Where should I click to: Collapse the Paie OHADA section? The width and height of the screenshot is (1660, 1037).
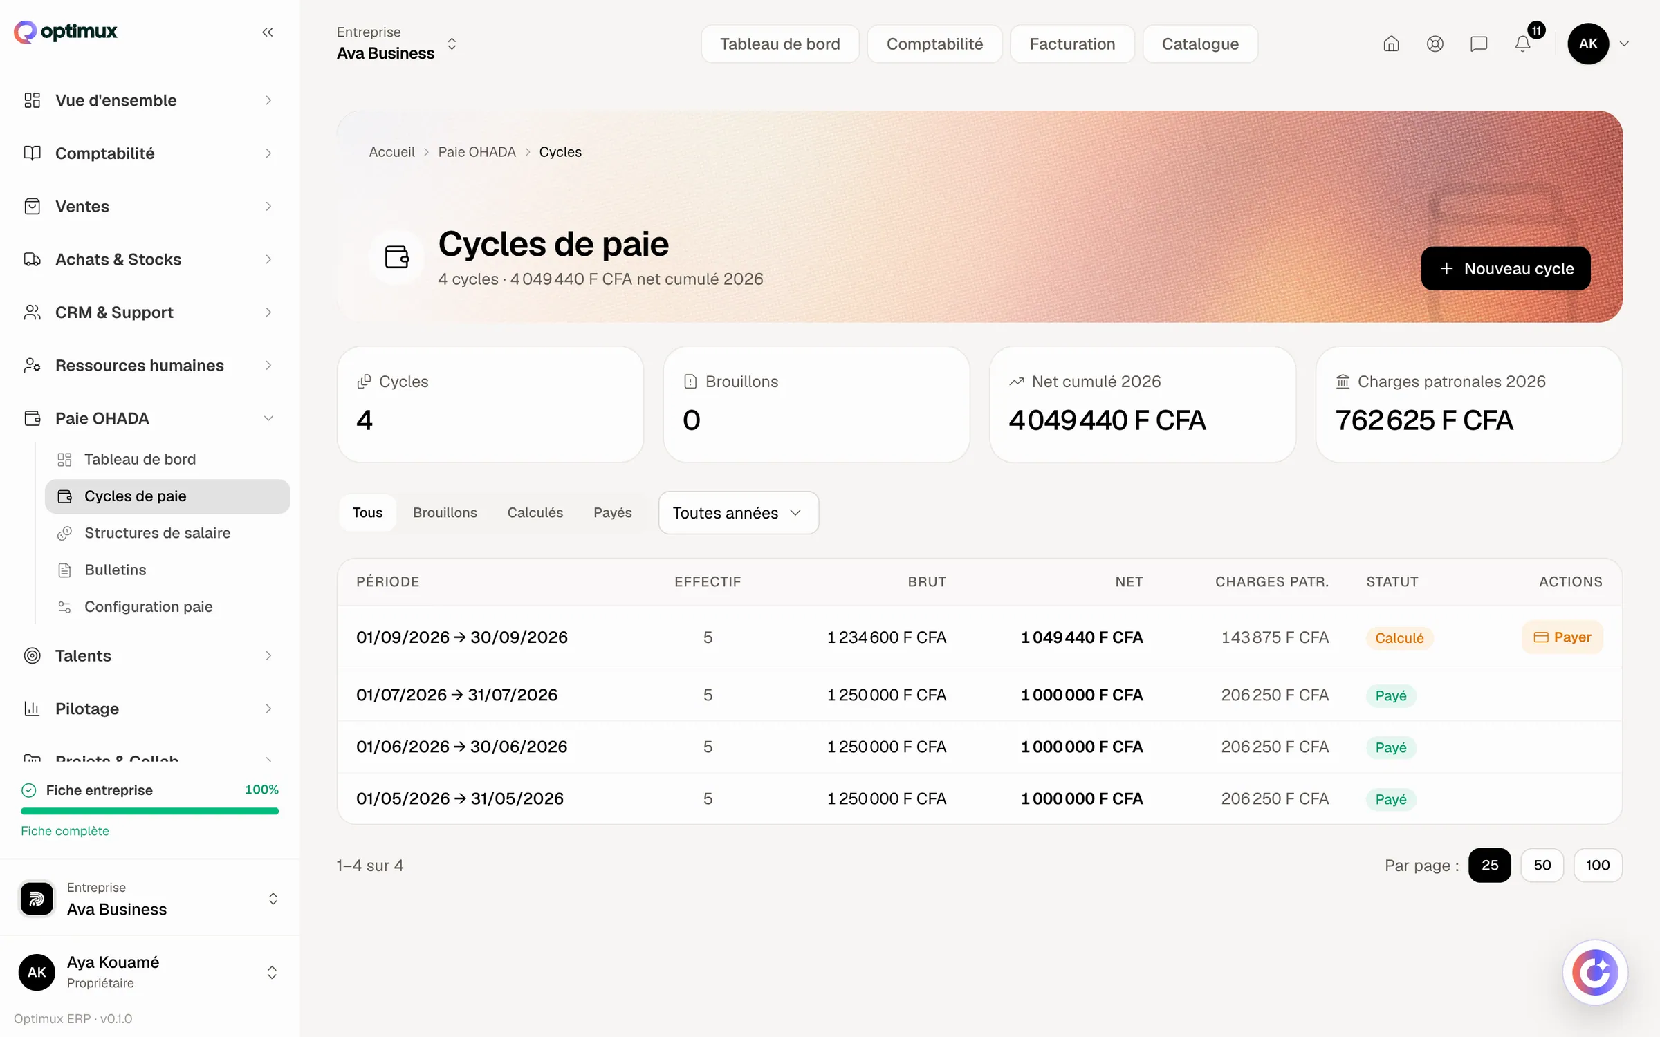click(149, 418)
